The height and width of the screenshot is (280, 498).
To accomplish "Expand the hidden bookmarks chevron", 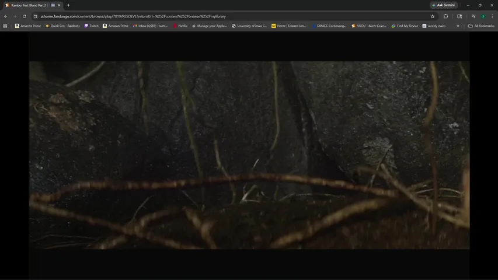I will (458, 26).
